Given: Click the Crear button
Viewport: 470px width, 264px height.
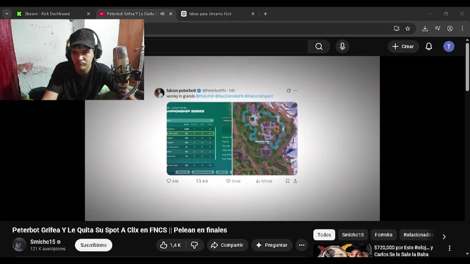Looking at the screenshot, I should 403,47.
